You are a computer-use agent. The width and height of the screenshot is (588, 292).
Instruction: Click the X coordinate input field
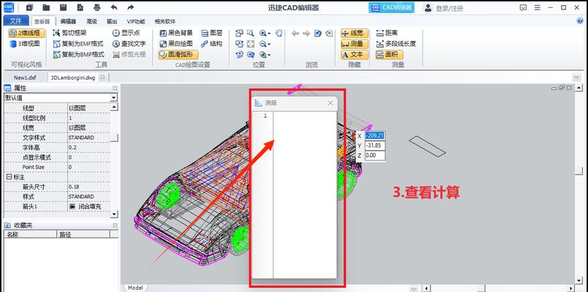(374, 136)
